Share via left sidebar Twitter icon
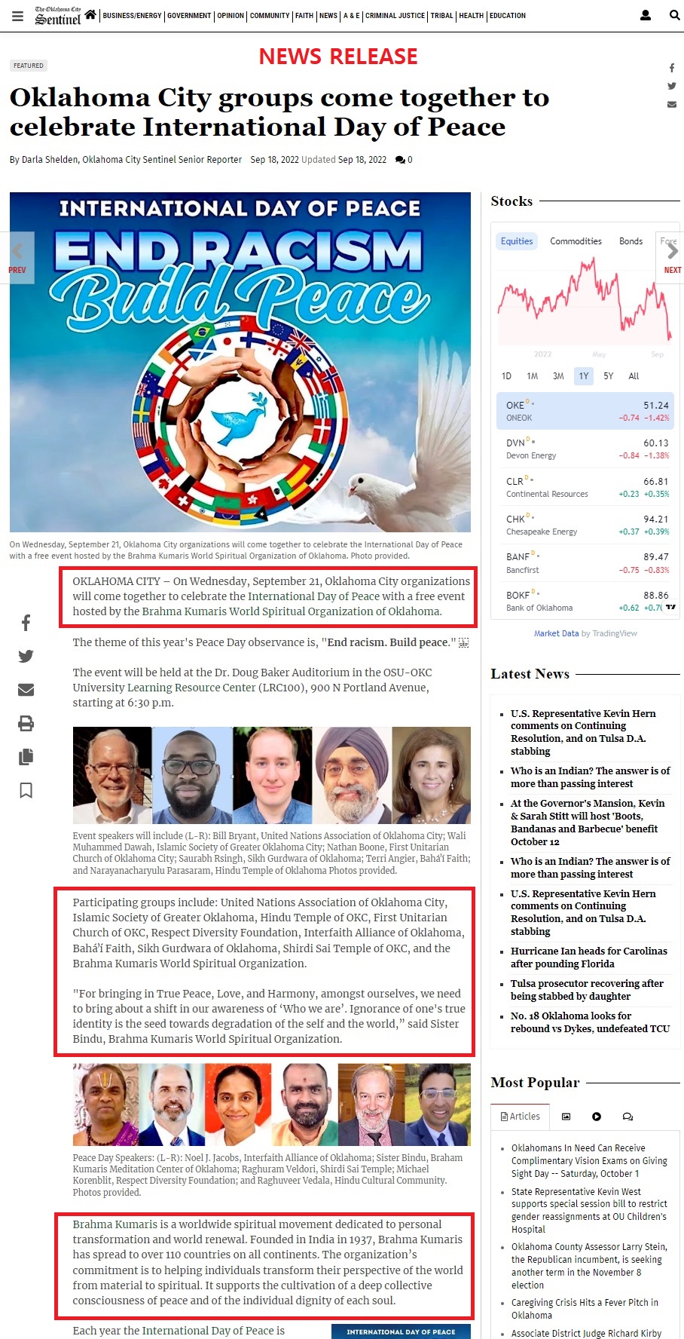Screen dimensions: 684x1339 tap(26, 656)
